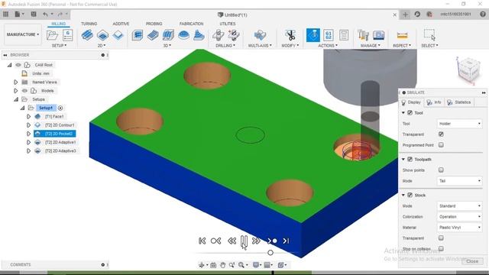Click the Inspect measure icon
Image resolution: width=489 pixels, height=275 pixels.
point(402,35)
